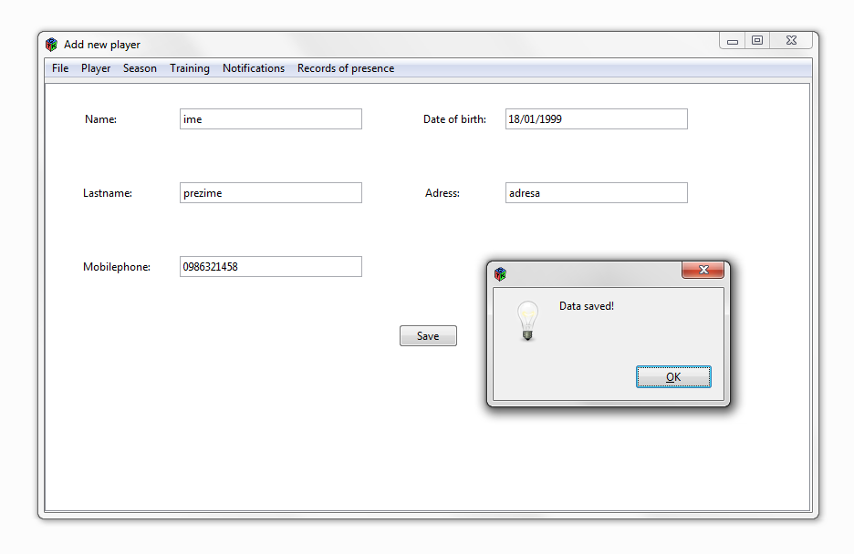Open the File menu
The width and height of the screenshot is (854, 554).
coord(59,68)
